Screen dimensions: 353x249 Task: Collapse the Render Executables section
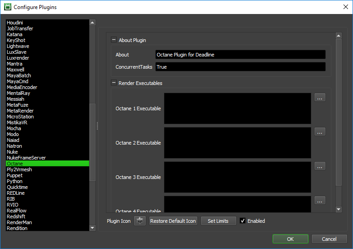point(114,83)
